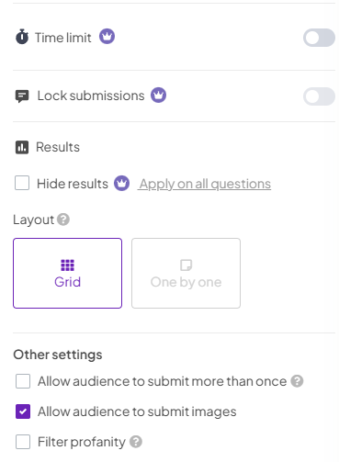Click the crown badge next to Hide results
The height and width of the screenshot is (462, 339).
point(122,184)
